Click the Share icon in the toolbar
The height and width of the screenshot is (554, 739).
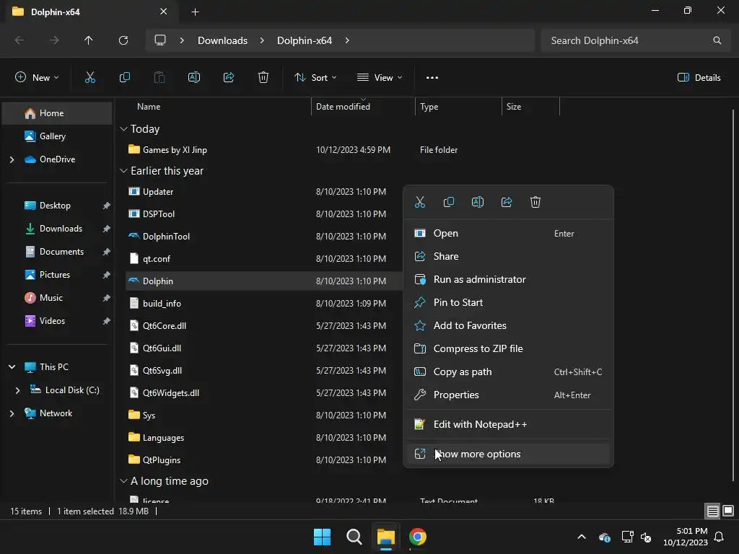click(x=229, y=78)
